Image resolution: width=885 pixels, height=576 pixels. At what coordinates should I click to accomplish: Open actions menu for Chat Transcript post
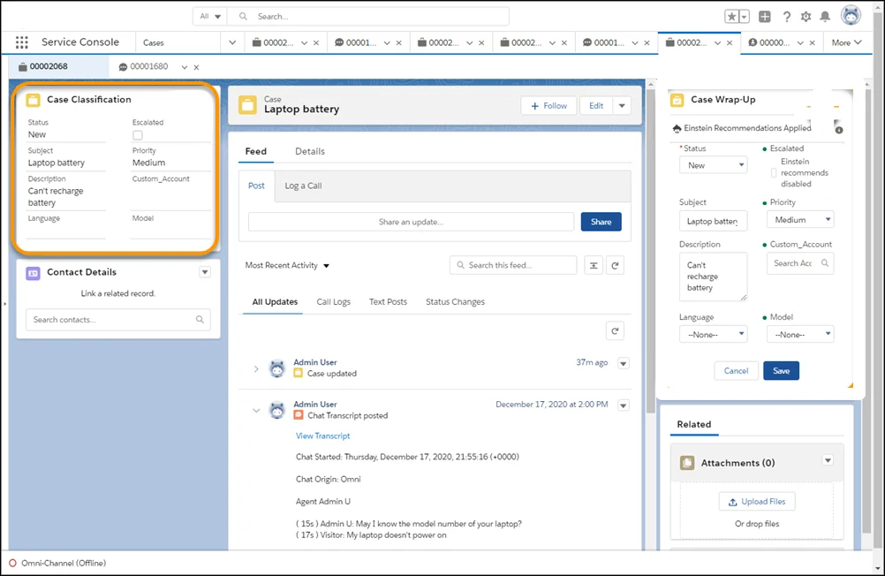coord(623,405)
